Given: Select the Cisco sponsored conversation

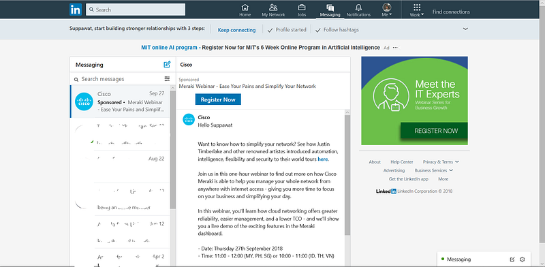Looking at the screenshot, I should point(120,101).
